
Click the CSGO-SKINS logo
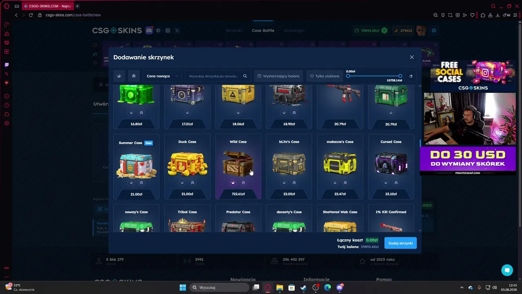click(117, 31)
